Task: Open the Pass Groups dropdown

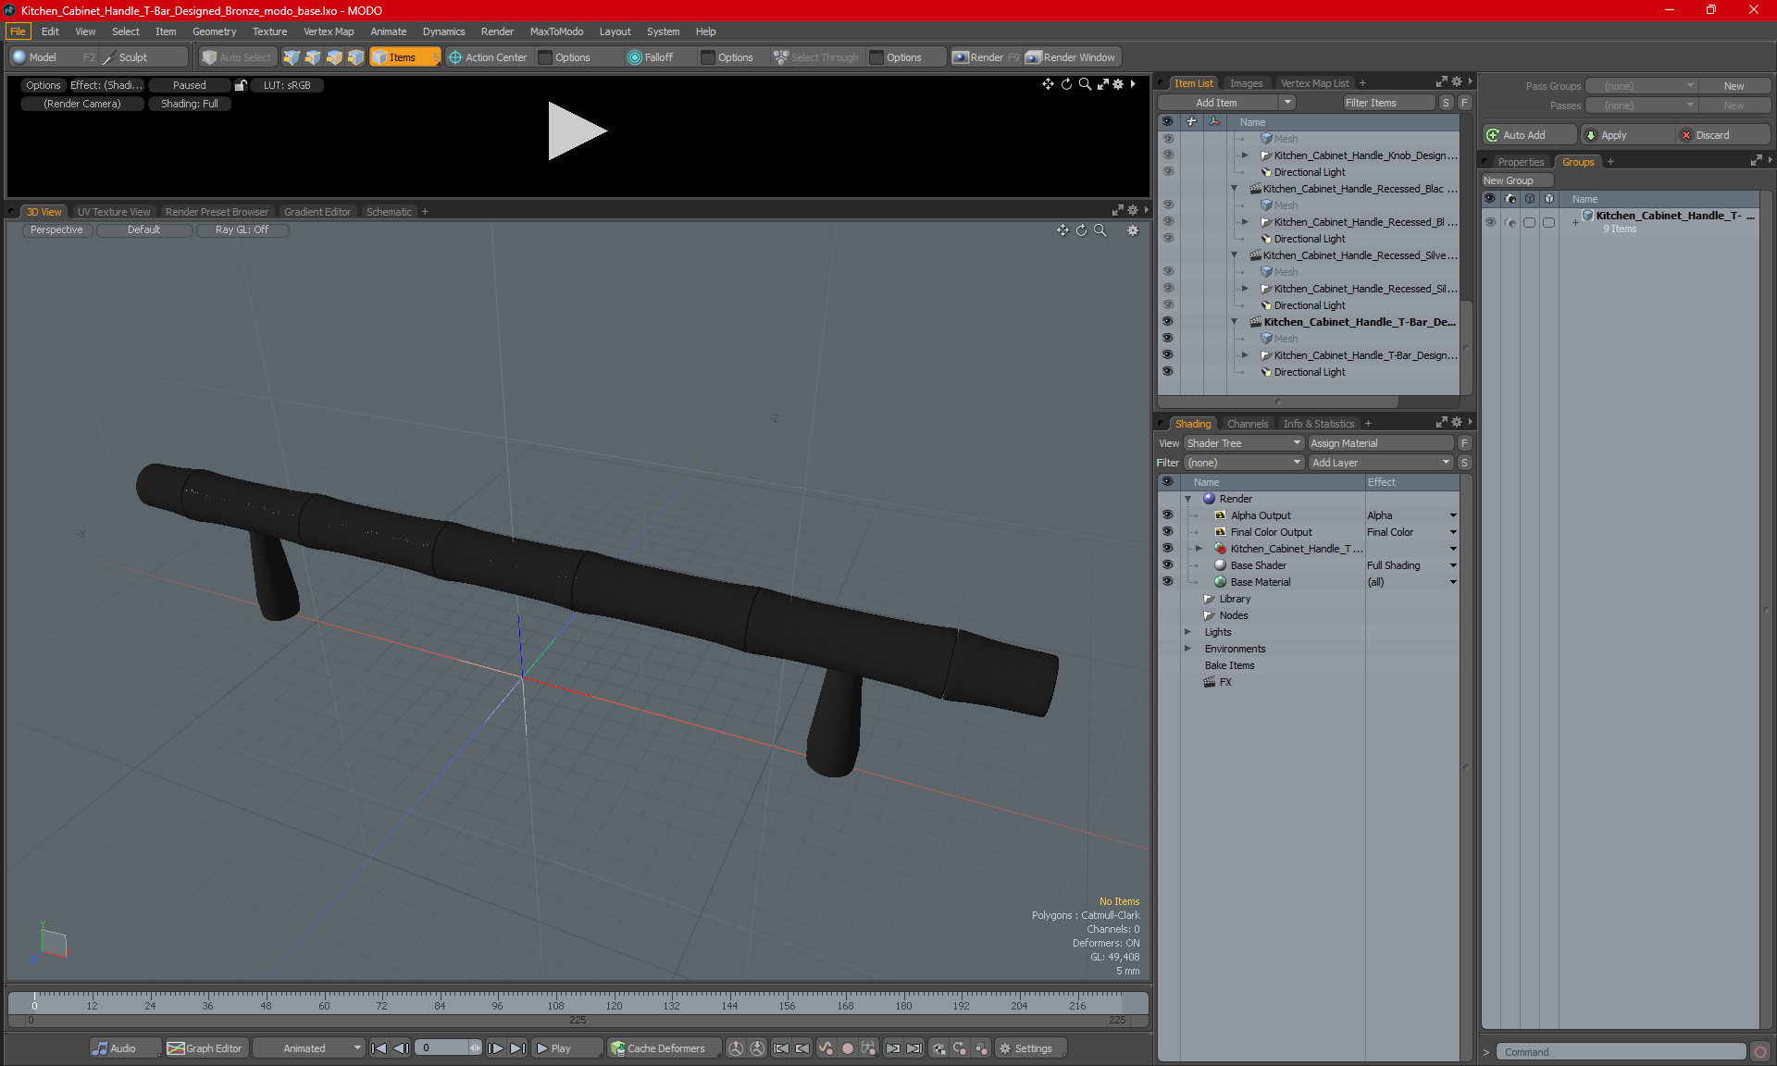Action: (x=1642, y=86)
